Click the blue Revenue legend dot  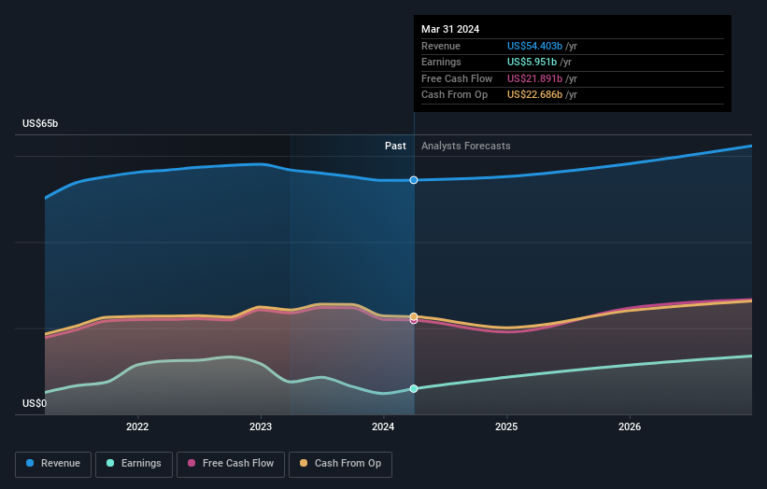[30, 463]
